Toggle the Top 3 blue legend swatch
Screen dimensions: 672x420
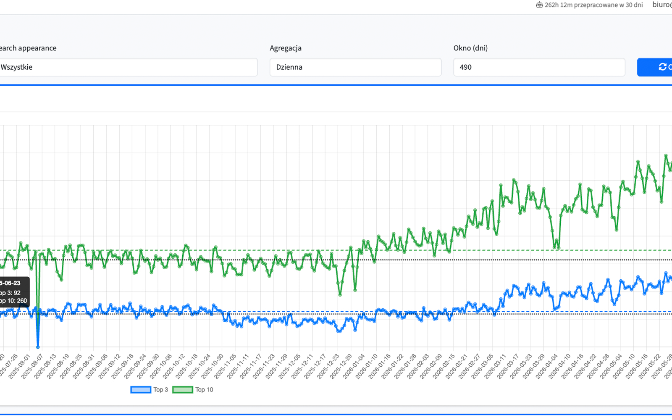coord(141,390)
